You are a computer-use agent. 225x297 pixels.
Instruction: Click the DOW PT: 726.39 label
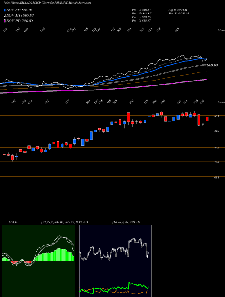pyautogui.click(x=20, y=21)
